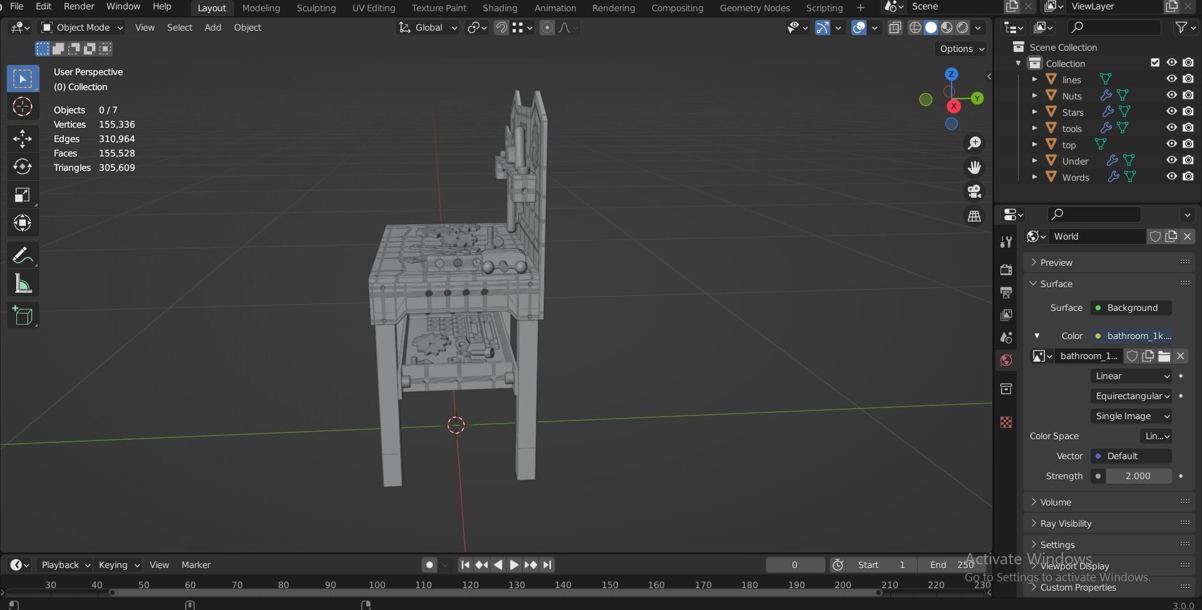Open the Global orientation dropdown
1202x610 pixels.
(x=428, y=28)
